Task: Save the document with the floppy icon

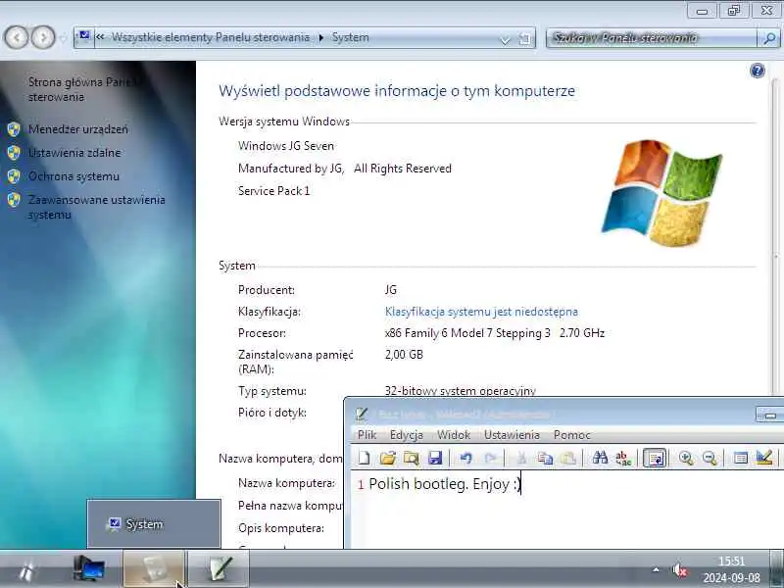Action: [435, 458]
